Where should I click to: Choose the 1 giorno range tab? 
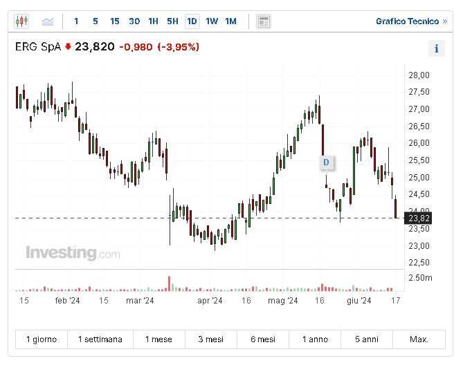tap(42, 339)
